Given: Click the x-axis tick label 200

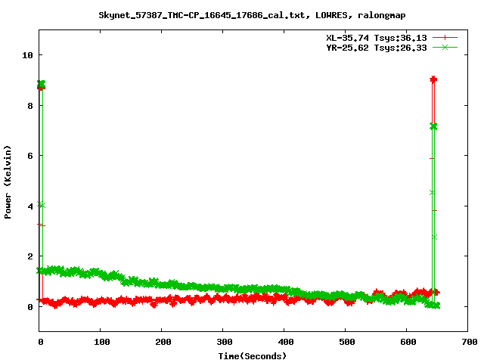Looking at the screenshot, I should pyautogui.click(x=163, y=342).
